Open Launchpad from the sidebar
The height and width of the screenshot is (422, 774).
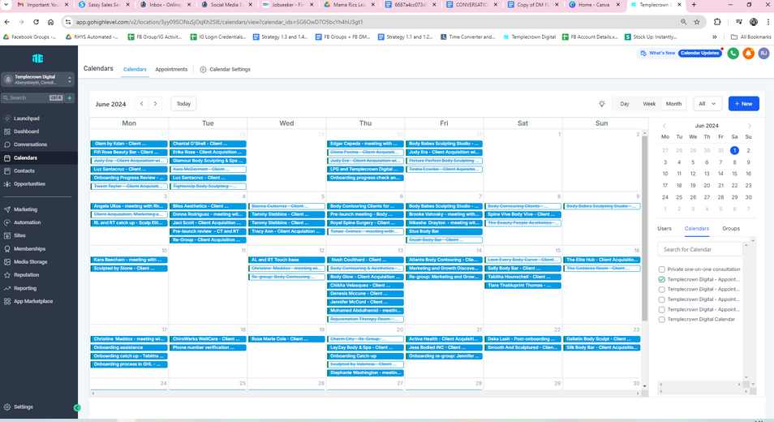[26, 118]
